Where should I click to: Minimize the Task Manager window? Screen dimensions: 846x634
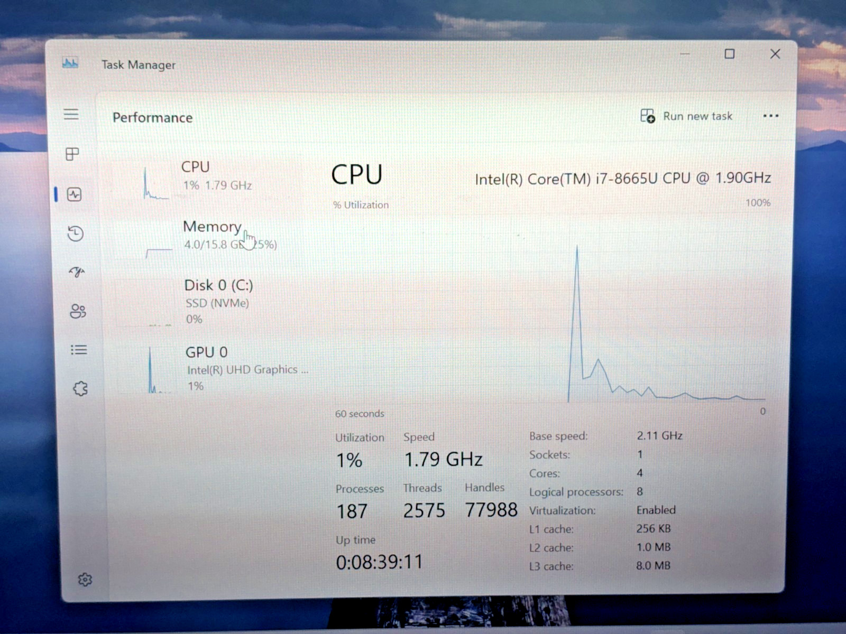coord(685,54)
